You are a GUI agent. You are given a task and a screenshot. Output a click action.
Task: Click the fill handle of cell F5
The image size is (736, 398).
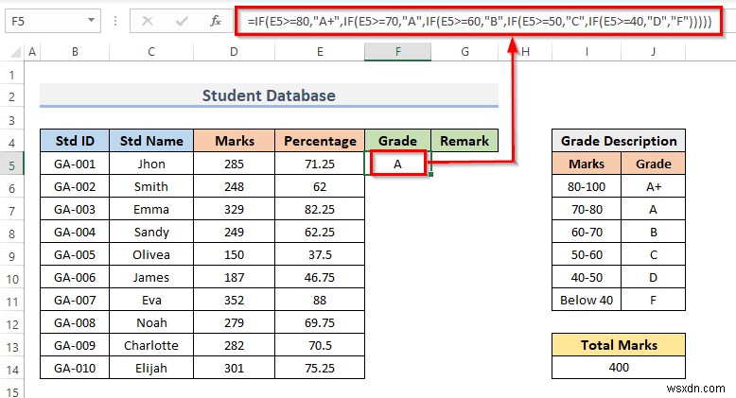[430, 175]
